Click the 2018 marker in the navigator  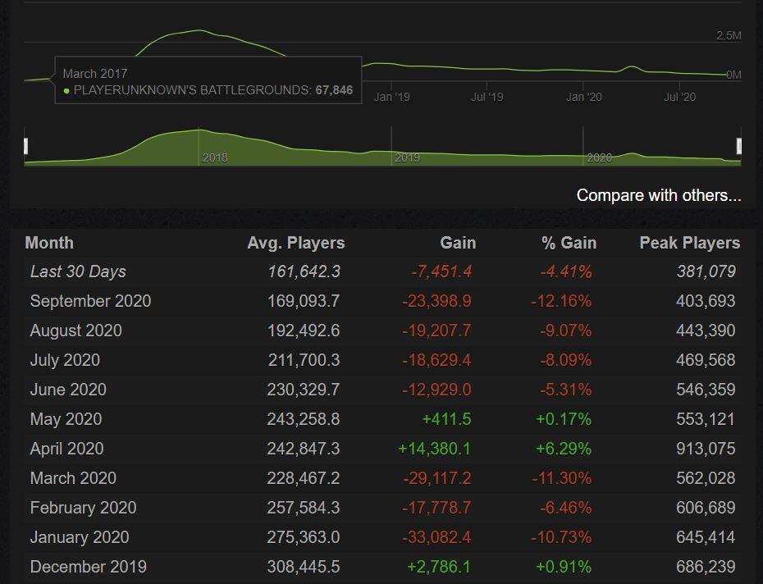point(215,157)
